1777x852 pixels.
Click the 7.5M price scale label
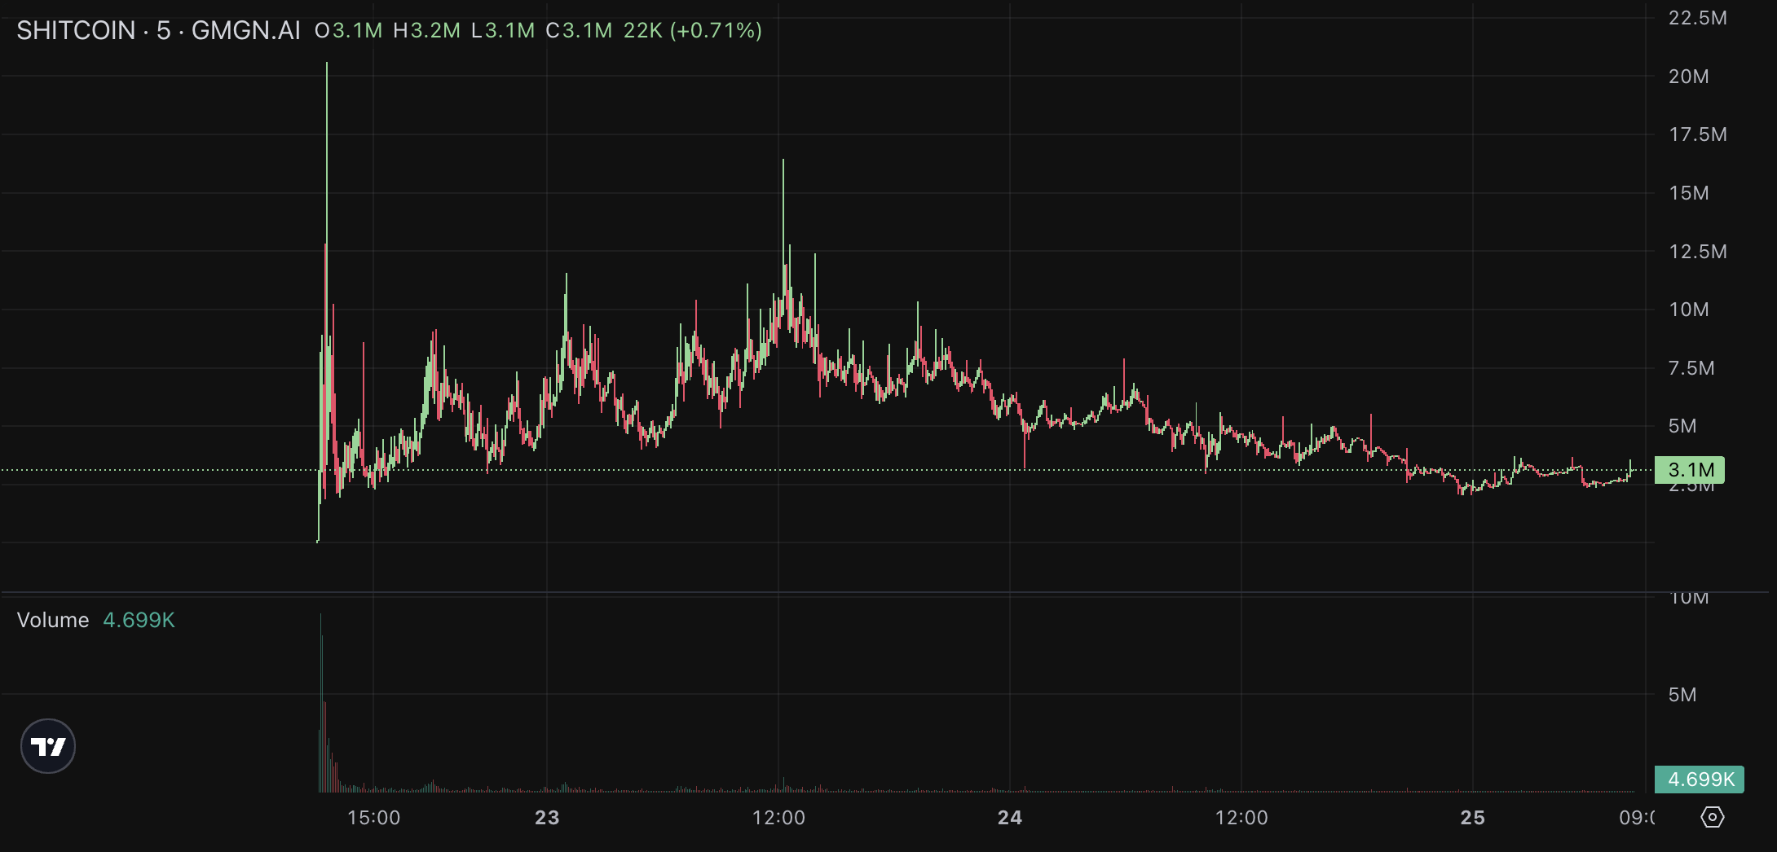1691,368
